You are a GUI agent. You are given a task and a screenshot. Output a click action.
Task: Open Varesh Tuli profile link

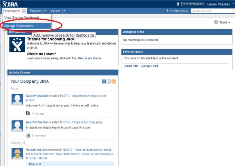(33, 150)
